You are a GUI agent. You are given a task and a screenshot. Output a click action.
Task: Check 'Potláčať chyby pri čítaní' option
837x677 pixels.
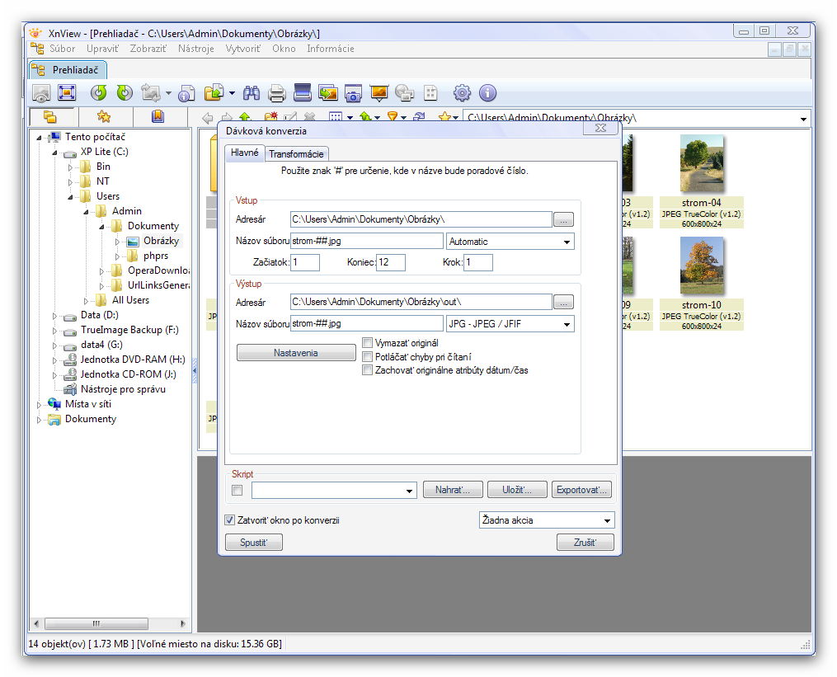pyautogui.click(x=368, y=357)
